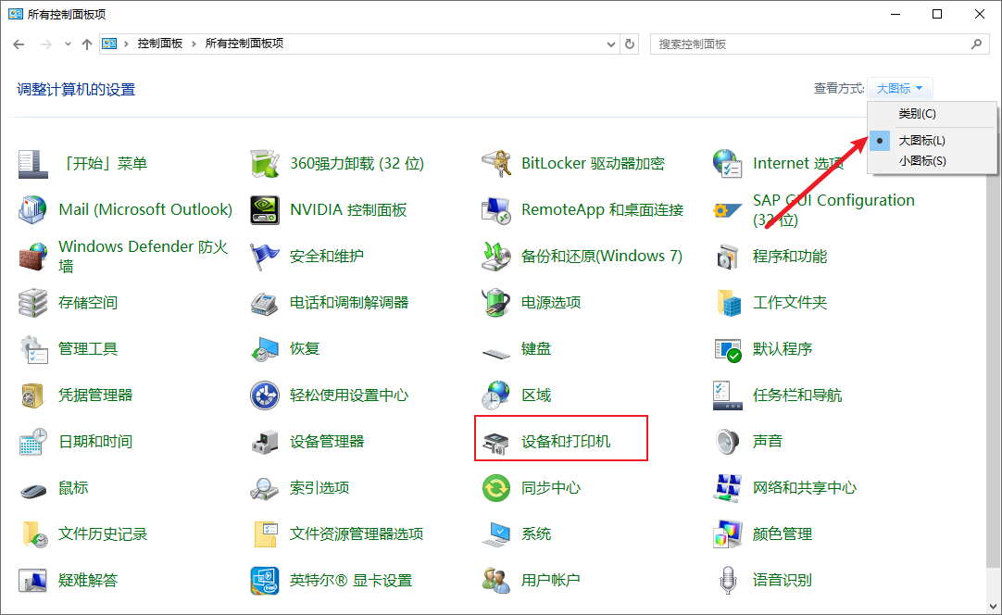
Task: Click the 电源选项 battery icon
Action: coord(496,303)
